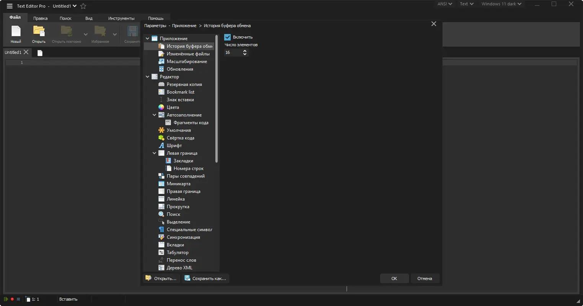
Task: Select the Масштабирование tree icon
Action: [x=161, y=62]
